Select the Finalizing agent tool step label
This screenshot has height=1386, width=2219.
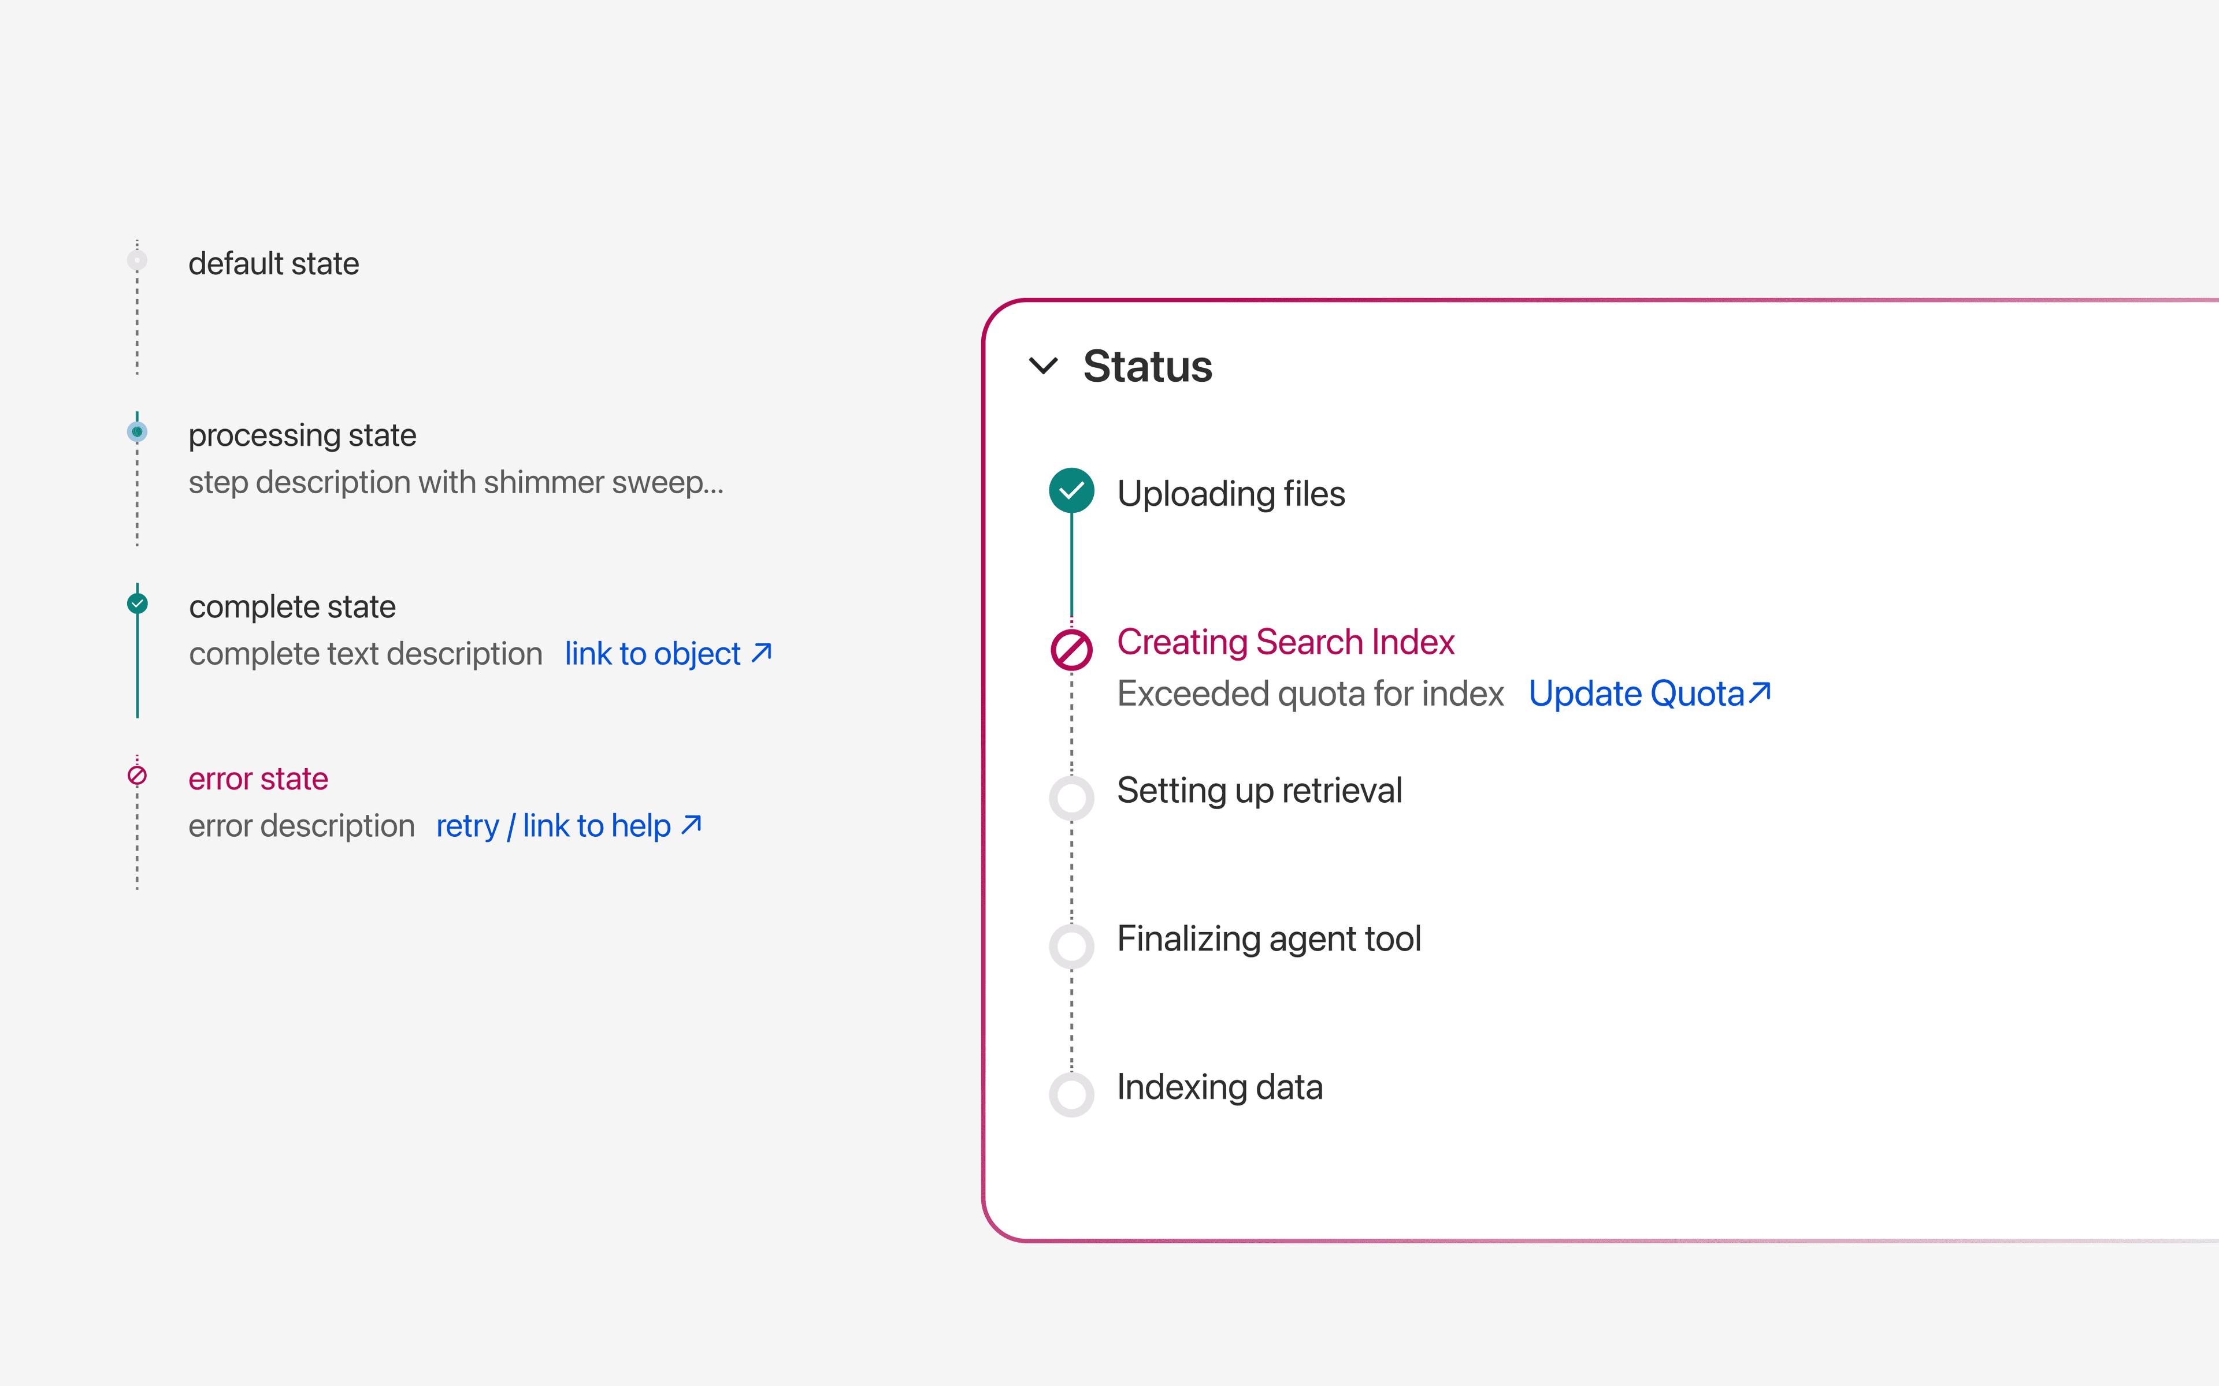pyautogui.click(x=1269, y=940)
